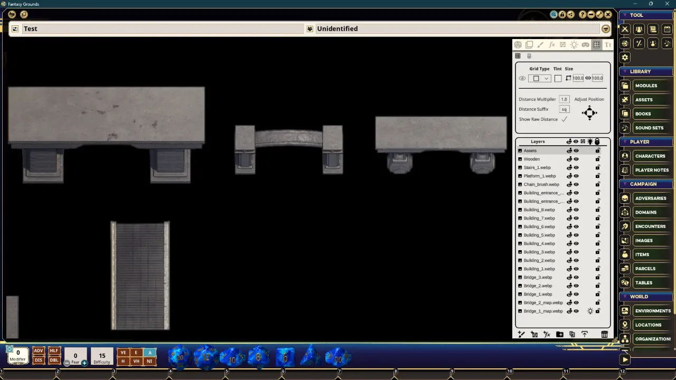This screenshot has height=380, width=676.
Task: Select the VE difficulty button
Action: [123, 353]
